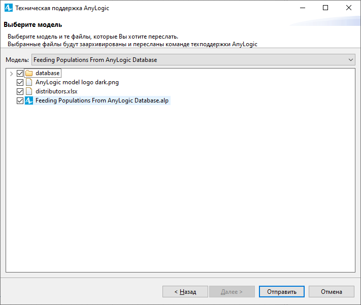
Task: Open the Модель dropdown arrow
Action: pyautogui.click(x=351, y=60)
